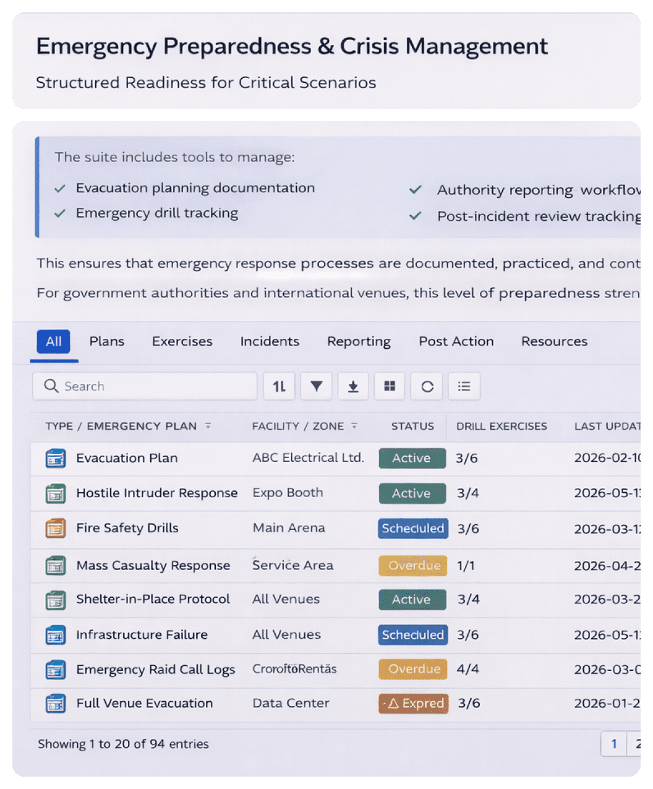Click the refresh icon
Screen dimensions: 653x789
coord(427,386)
